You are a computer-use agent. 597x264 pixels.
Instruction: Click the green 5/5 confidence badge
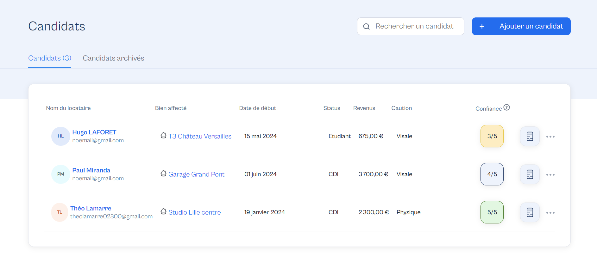click(x=492, y=212)
